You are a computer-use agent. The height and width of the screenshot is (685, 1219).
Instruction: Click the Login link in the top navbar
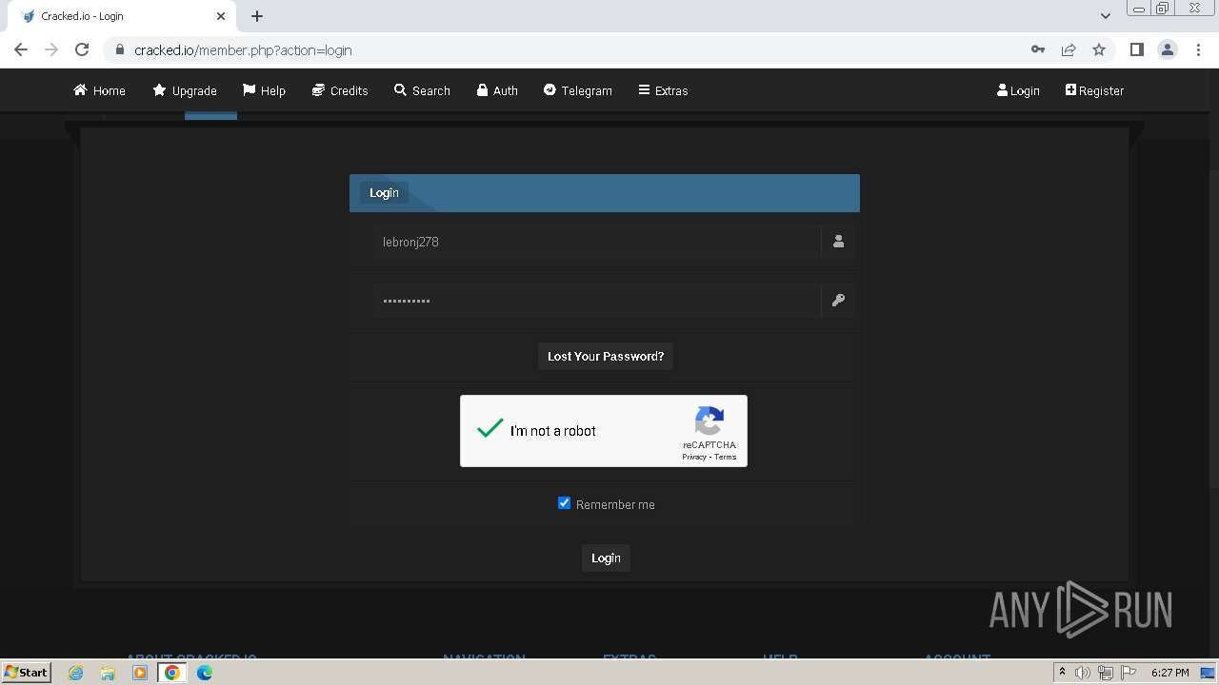(1018, 90)
